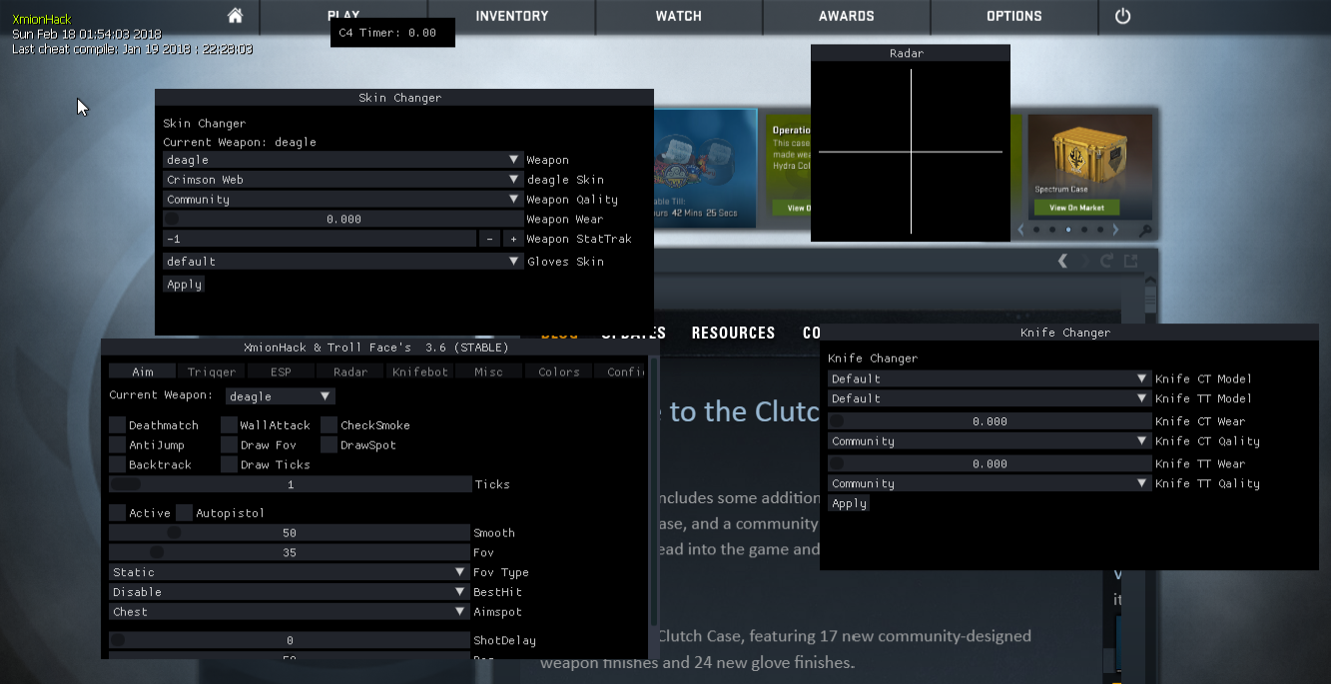This screenshot has height=684, width=1331.
Task: Click the plus button for Weapon StatTrak
Action: click(513, 240)
